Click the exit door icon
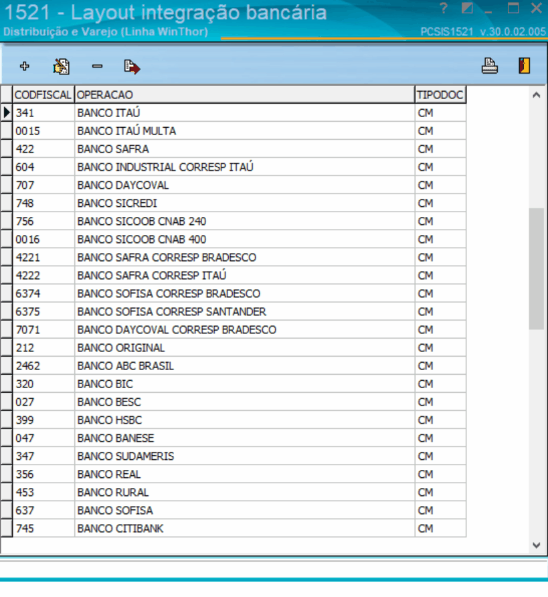Viewport: 548px width, 597px height. [525, 66]
